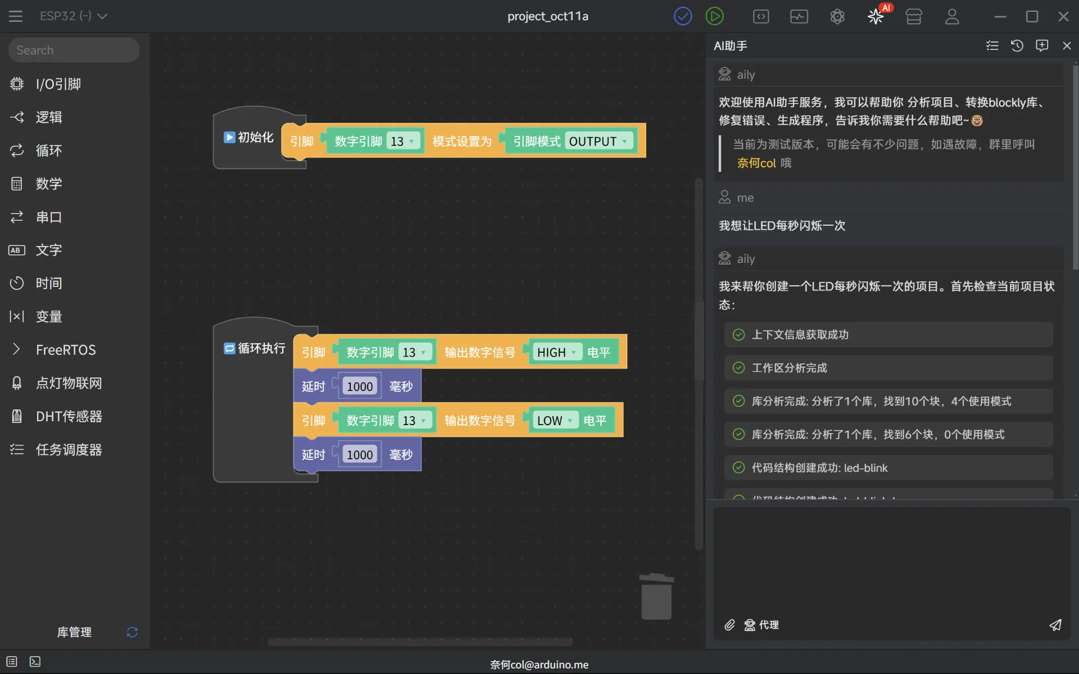Click the 库管理 button
Viewport: 1079px width, 674px height.
click(74, 632)
